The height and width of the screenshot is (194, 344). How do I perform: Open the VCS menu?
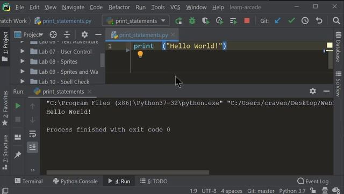pos(175,7)
